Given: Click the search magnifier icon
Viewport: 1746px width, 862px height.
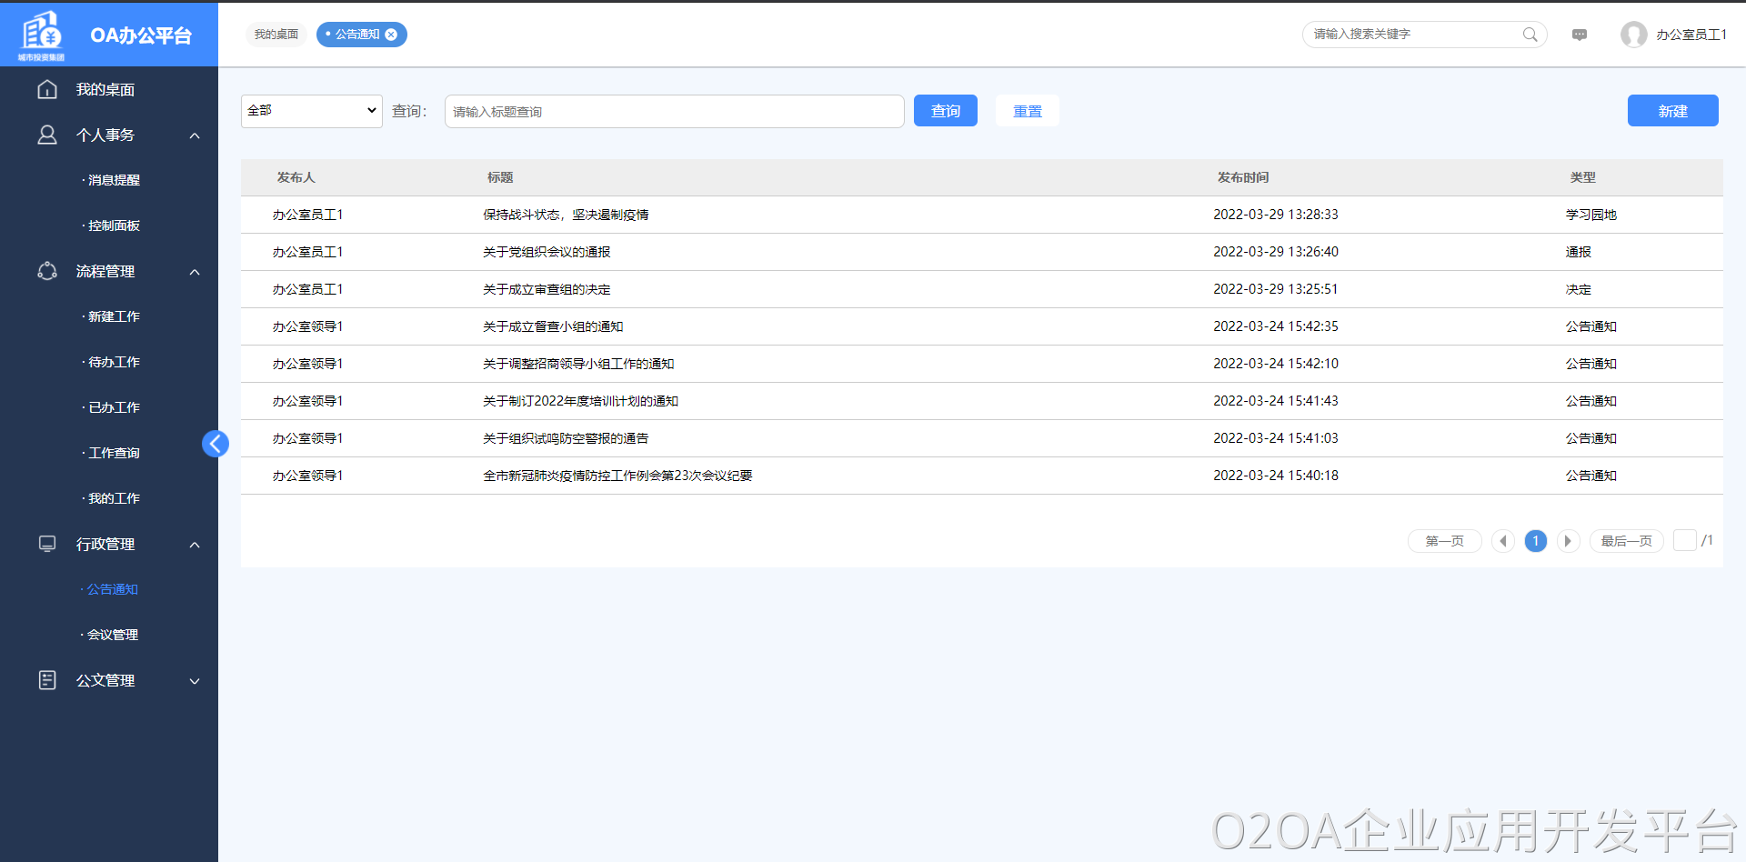Looking at the screenshot, I should pos(1530,35).
